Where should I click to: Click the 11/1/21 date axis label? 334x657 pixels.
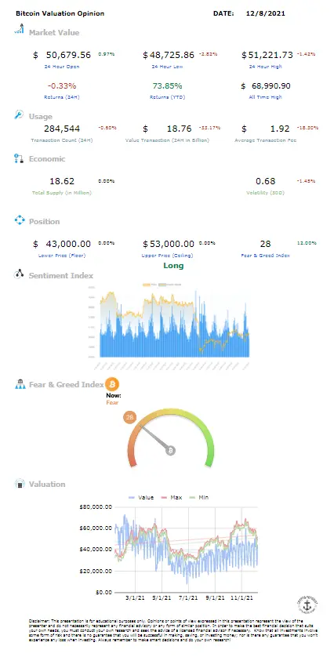242,598
